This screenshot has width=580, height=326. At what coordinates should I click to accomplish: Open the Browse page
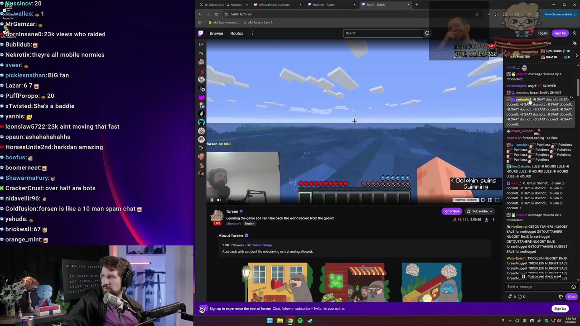click(216, 33)
